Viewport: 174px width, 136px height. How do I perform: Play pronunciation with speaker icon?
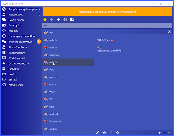[104, 133]
